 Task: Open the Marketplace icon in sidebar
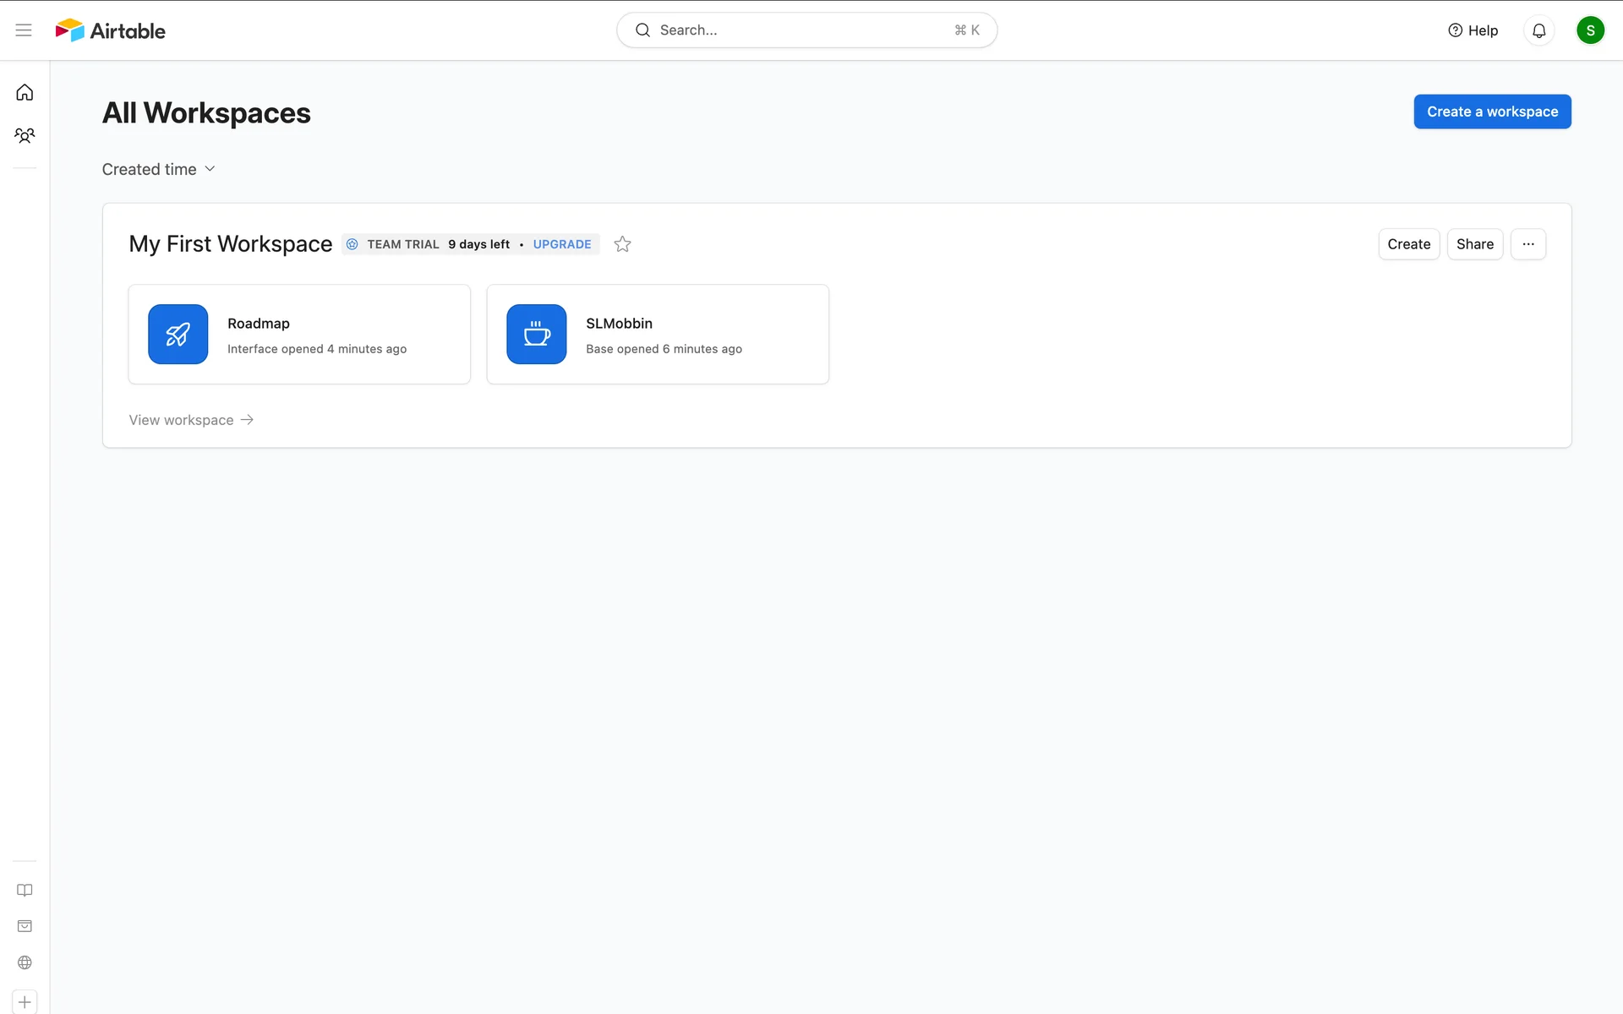[25, 926]
